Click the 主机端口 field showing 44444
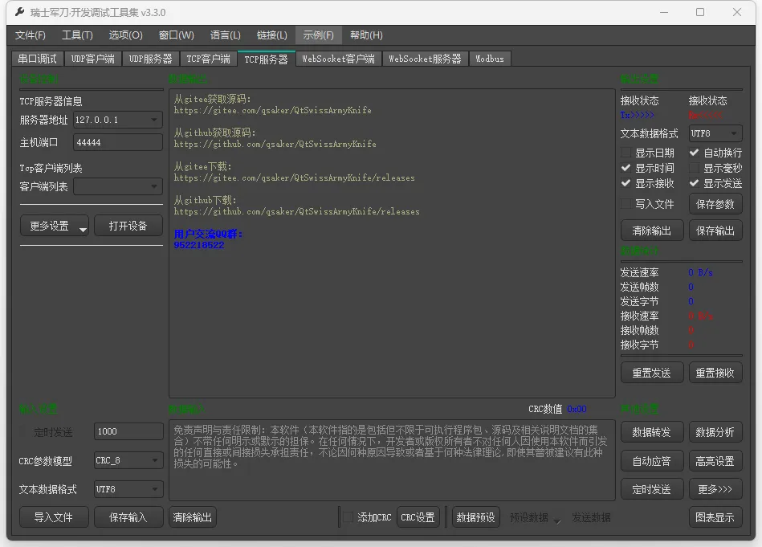This screenshot has width=762, height=547. (117, 142)
